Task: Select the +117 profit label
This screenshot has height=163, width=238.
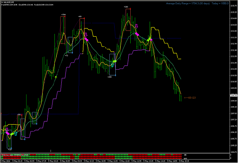Action: point(10,150)
